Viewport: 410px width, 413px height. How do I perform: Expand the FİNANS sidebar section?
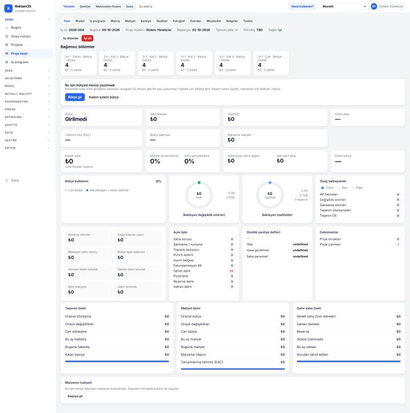(x=27, y=109)
